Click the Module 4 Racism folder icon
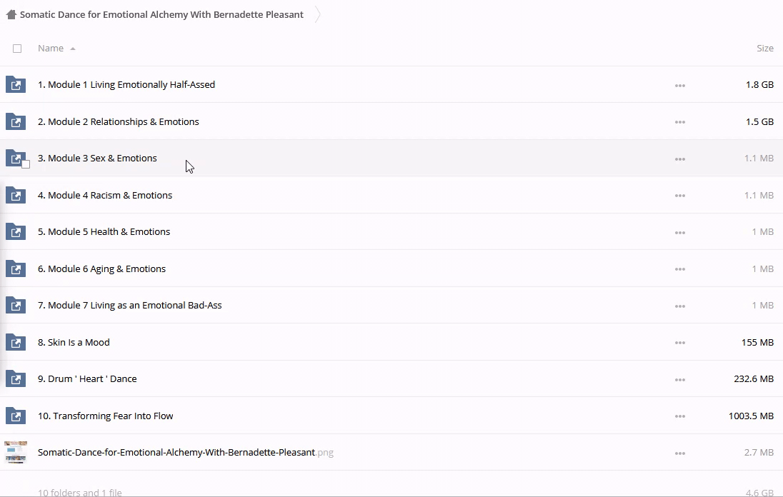 [x=16, y=195]
